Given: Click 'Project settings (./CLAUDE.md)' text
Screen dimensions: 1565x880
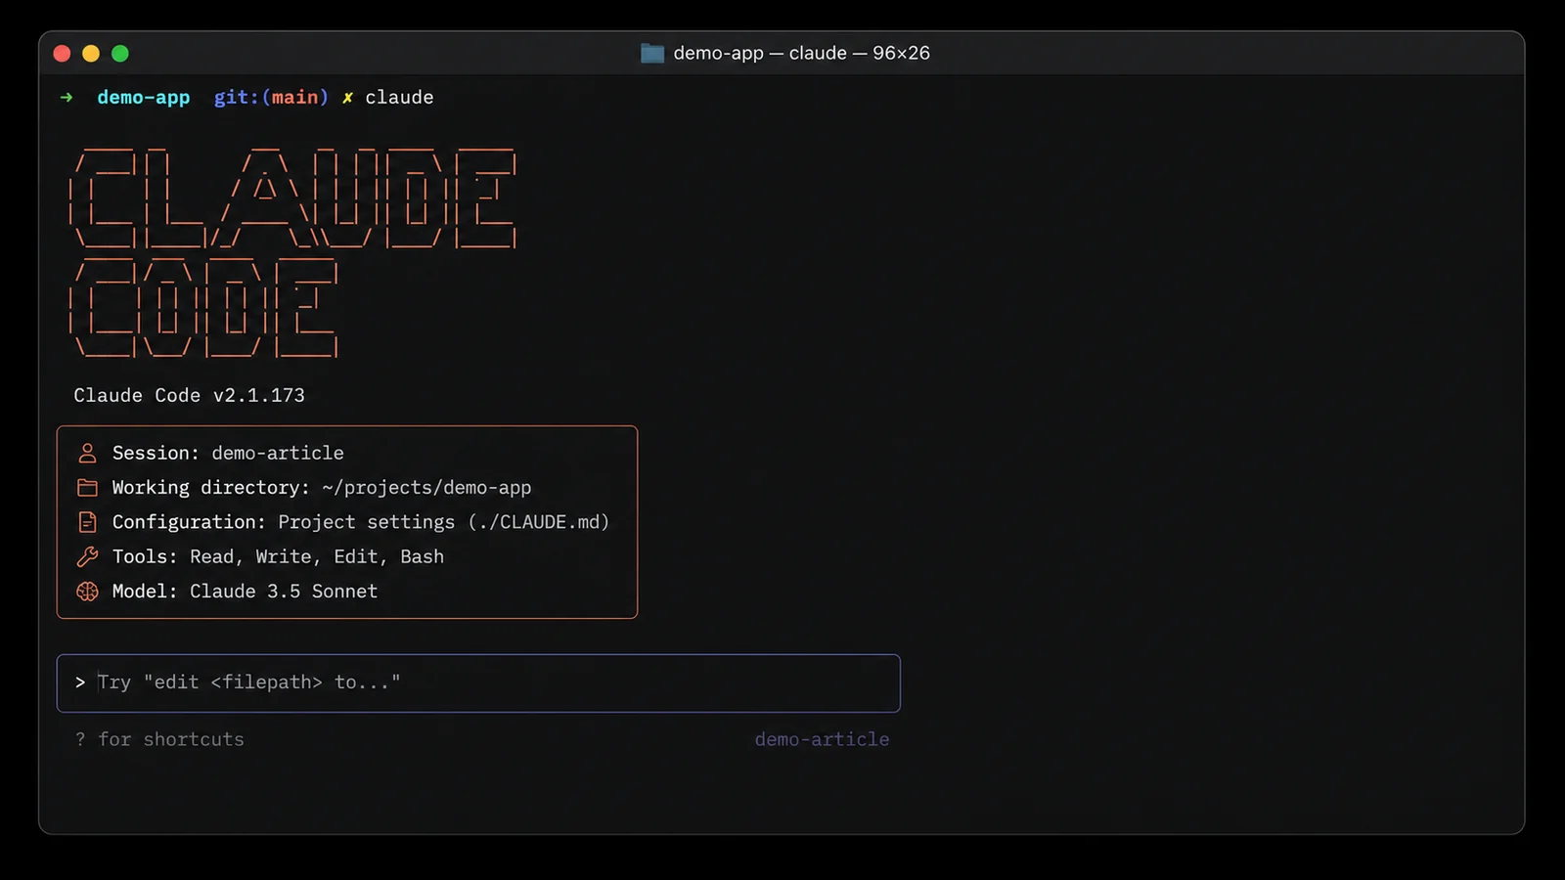Looking at the screenshot, I should pos(444,522).
